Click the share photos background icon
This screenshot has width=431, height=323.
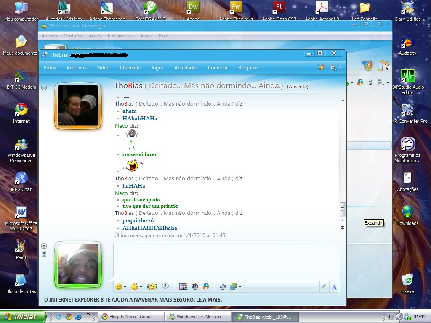click(233, 287)
